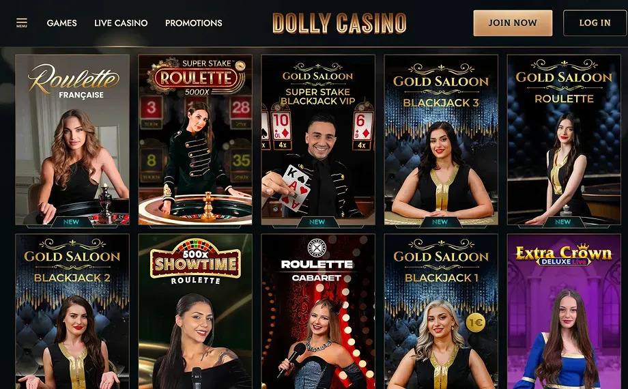
Task: Select the Gold Saloon Roulette tile
Action: tap(564, 140)
